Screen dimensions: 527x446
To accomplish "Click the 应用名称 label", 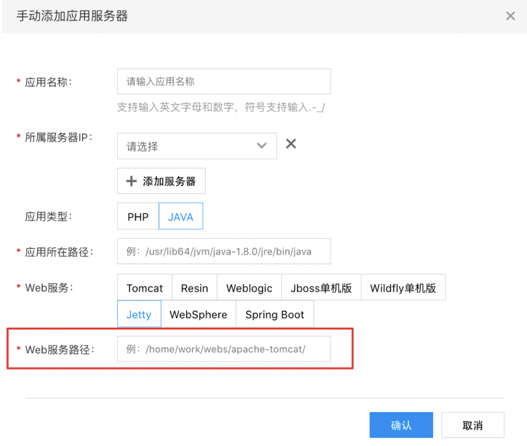I will tap(48, 82).
